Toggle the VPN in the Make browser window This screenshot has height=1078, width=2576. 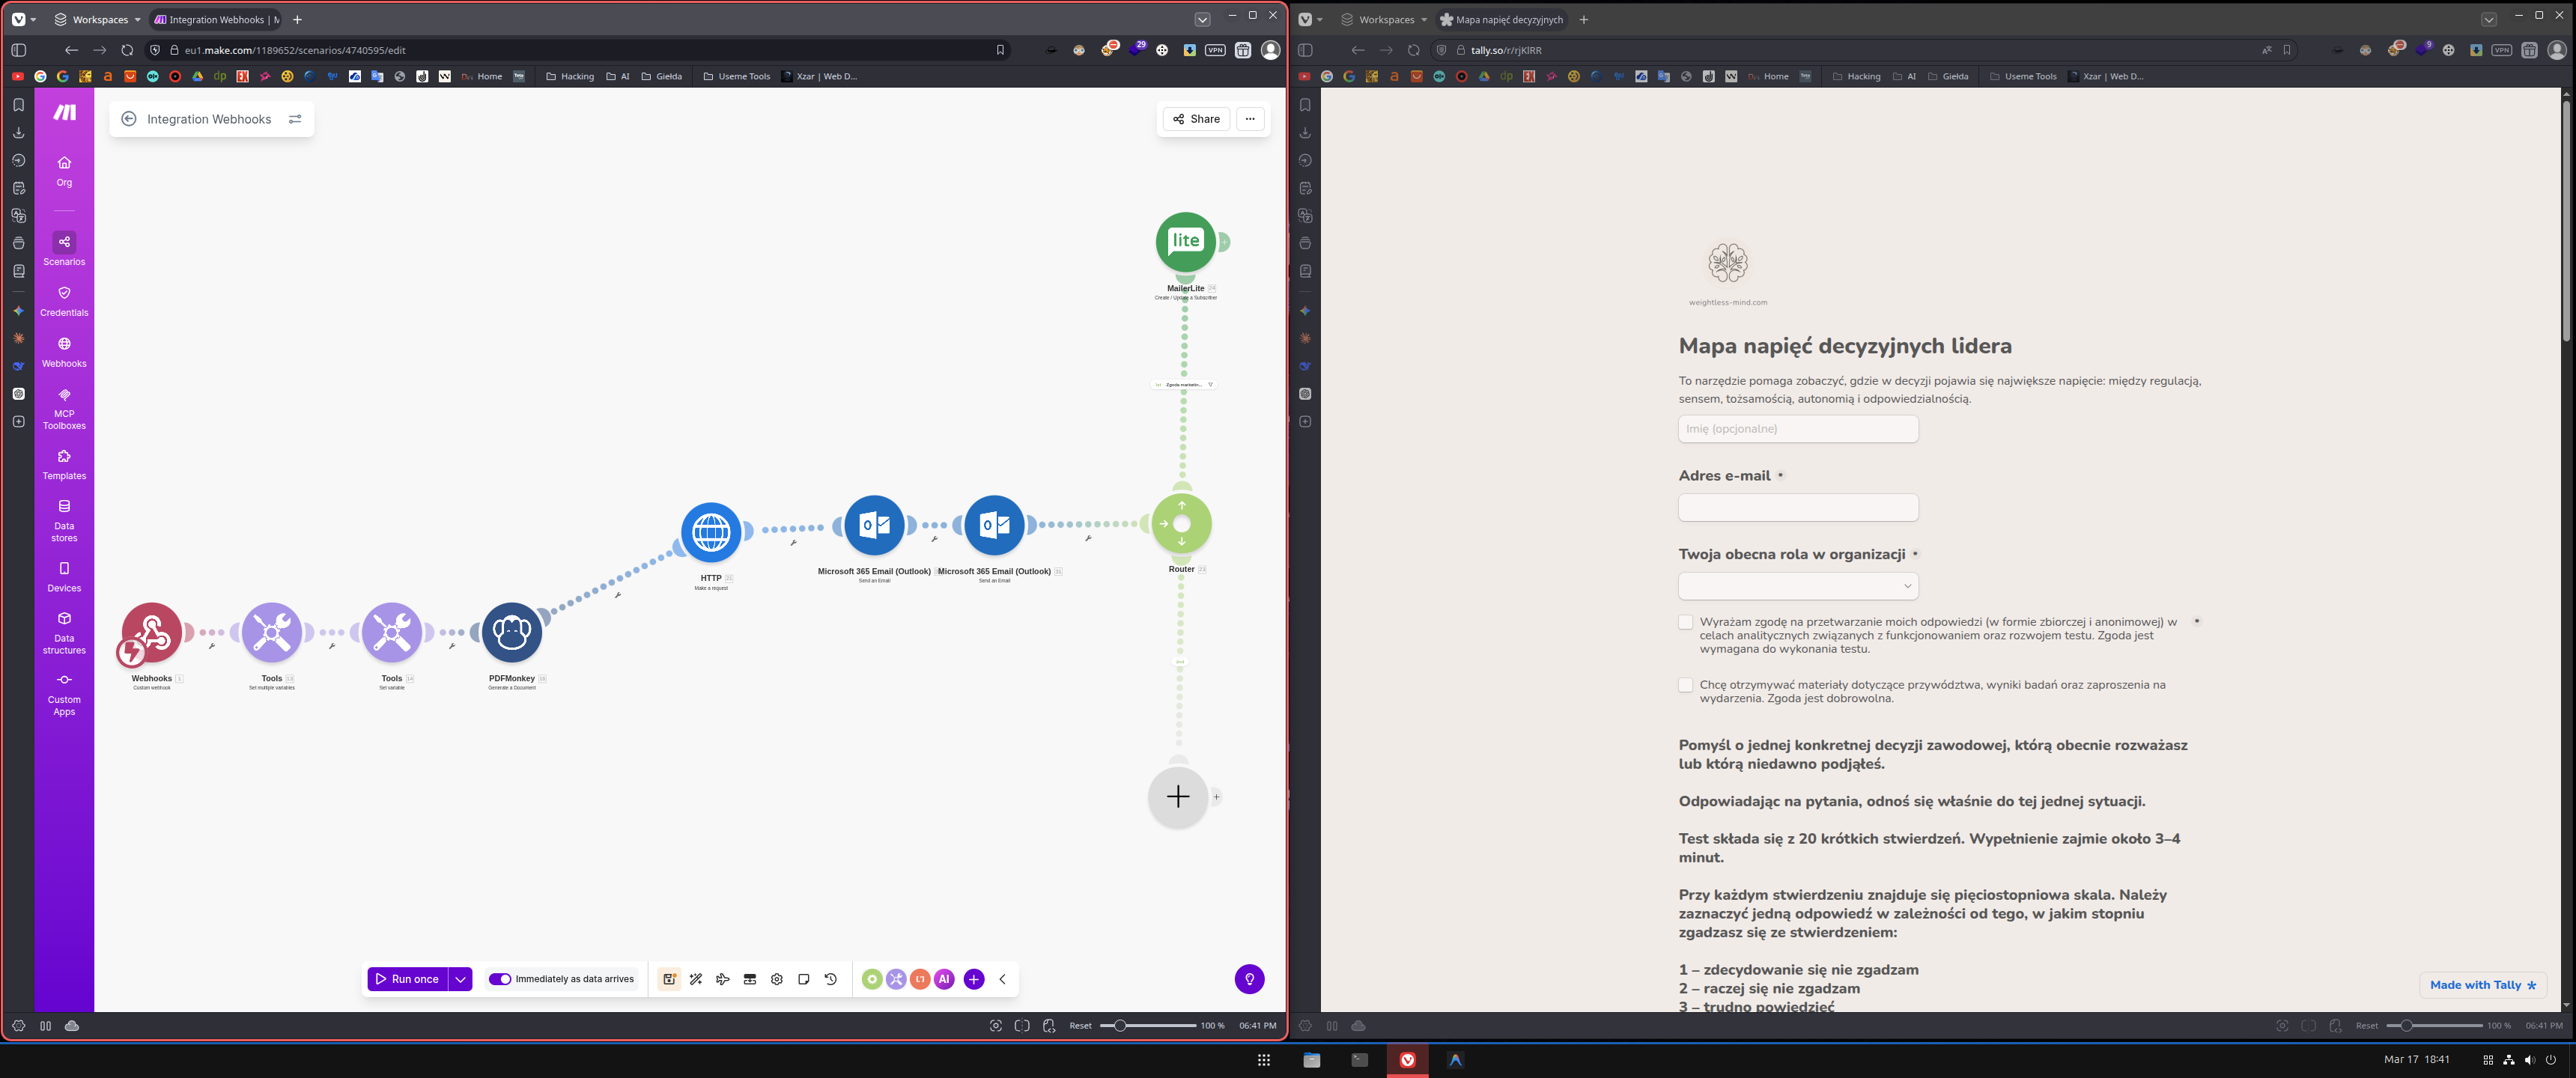tap(1215, 50)
